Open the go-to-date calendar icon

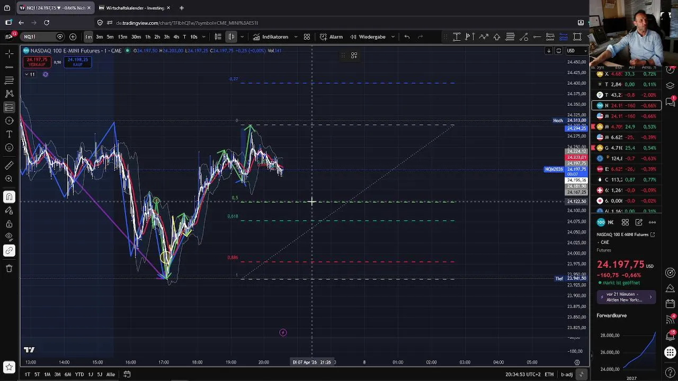[x=127, y=374]
